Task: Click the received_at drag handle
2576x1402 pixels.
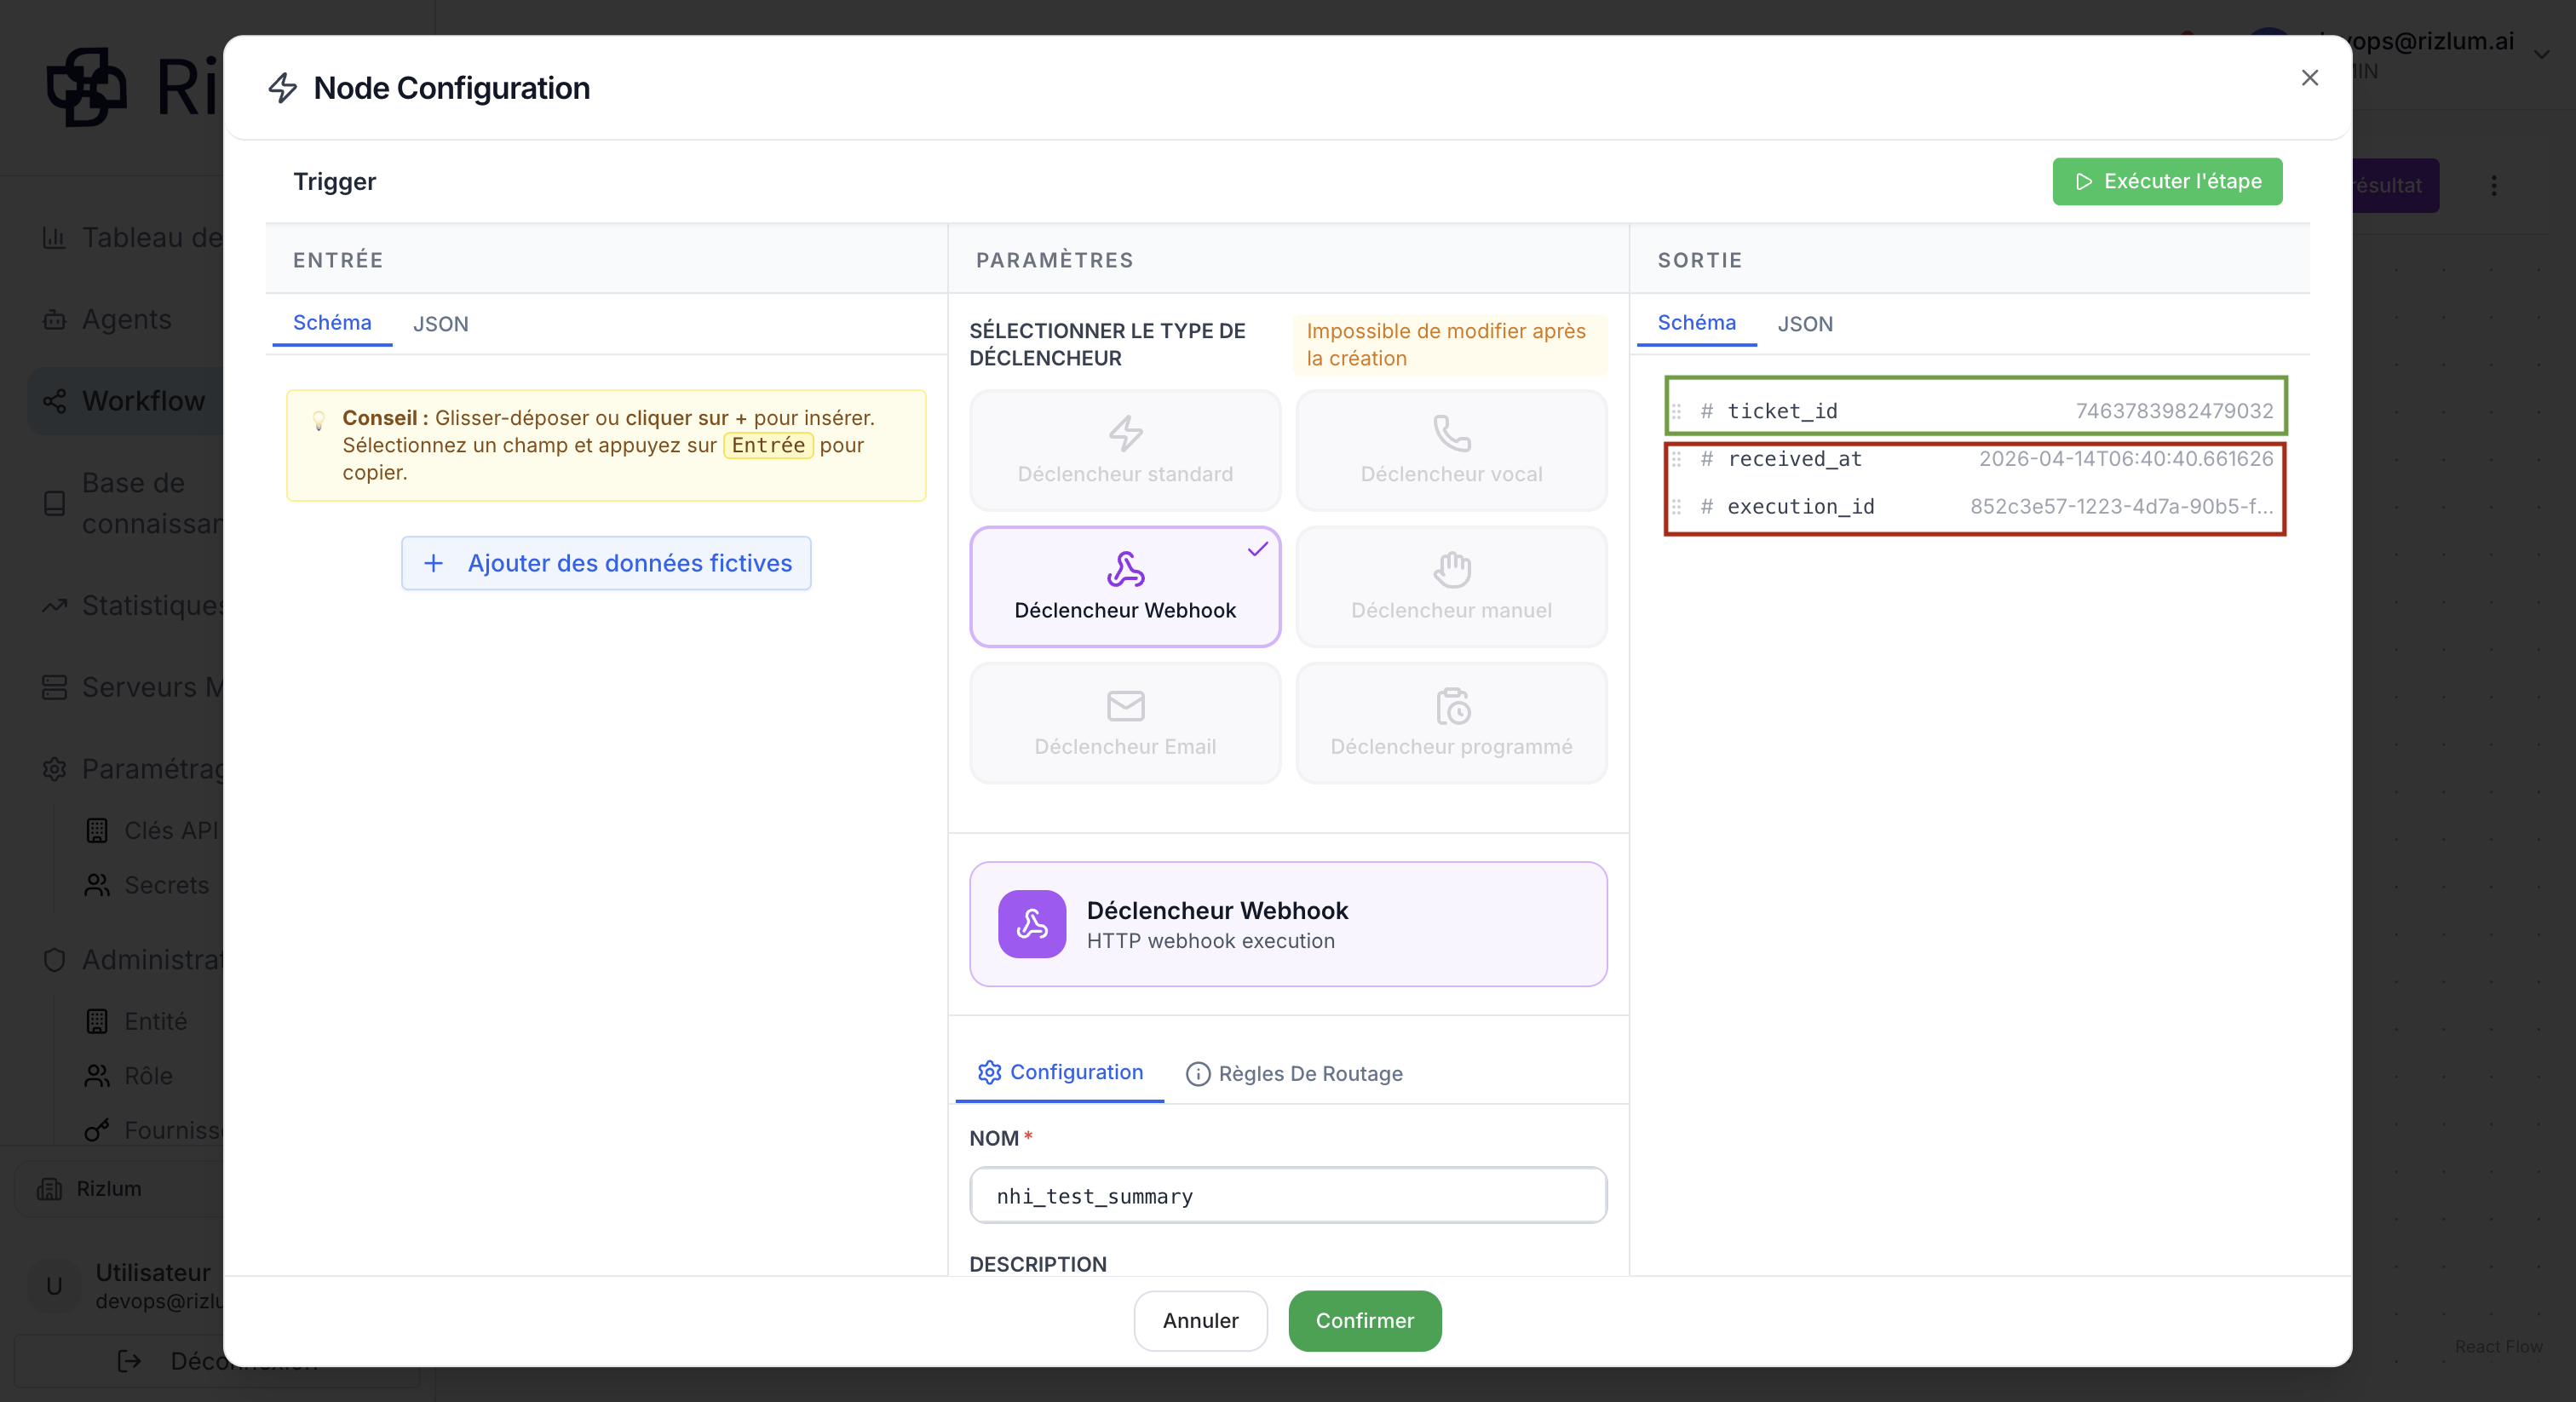Action: (x=1677, y=459)
